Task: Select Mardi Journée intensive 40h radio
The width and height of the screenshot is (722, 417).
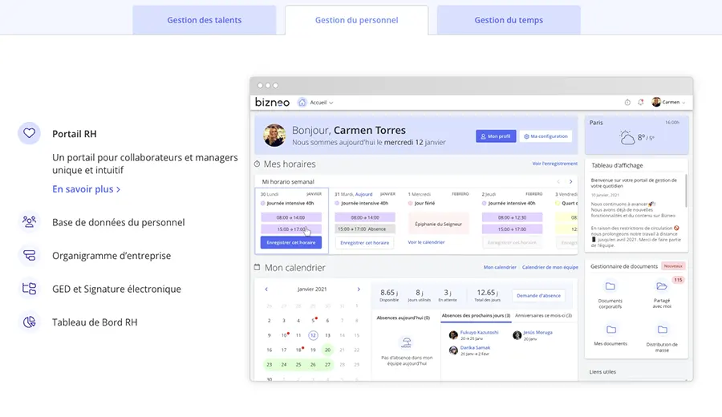Action: point(337,203)
